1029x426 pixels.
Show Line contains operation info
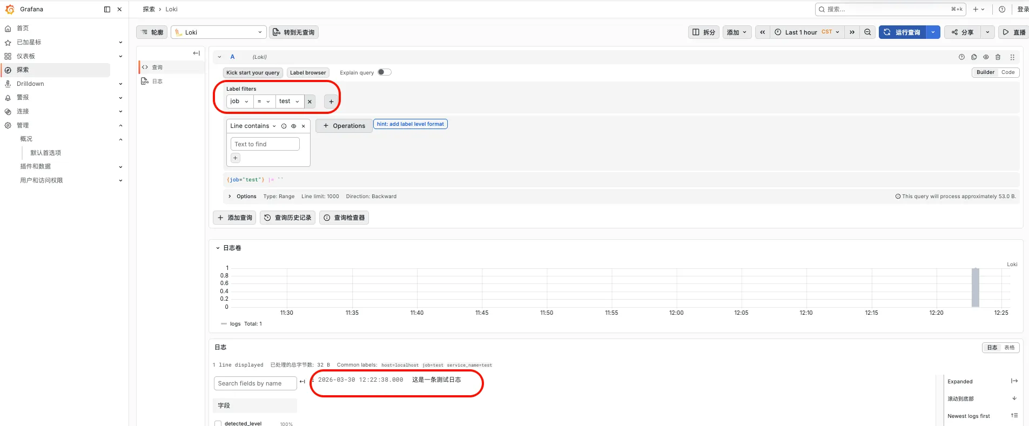point(284,126)
